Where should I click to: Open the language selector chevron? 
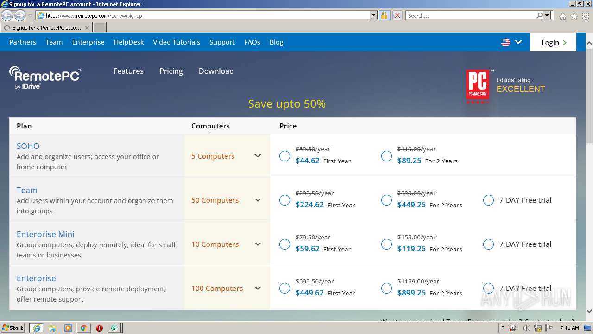518,42
